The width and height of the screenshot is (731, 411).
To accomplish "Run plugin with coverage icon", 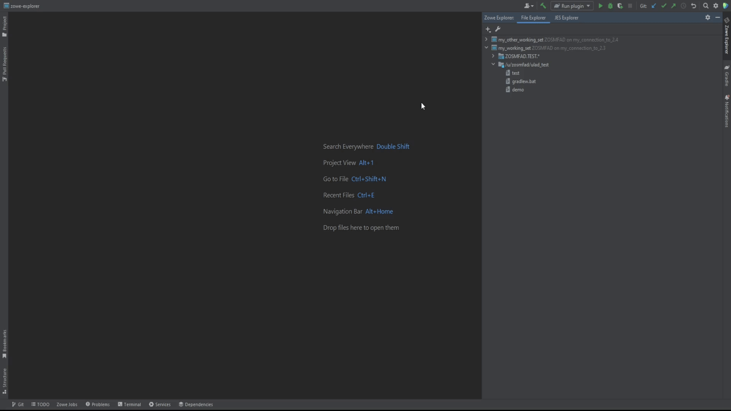I will coord(620,6).
